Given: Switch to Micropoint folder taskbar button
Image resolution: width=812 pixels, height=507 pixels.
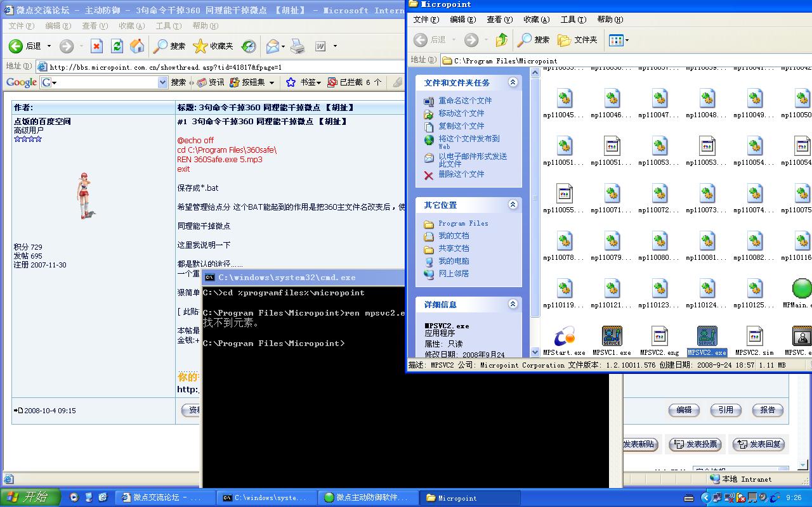Looking at the screenshot, I should (470, 497).
